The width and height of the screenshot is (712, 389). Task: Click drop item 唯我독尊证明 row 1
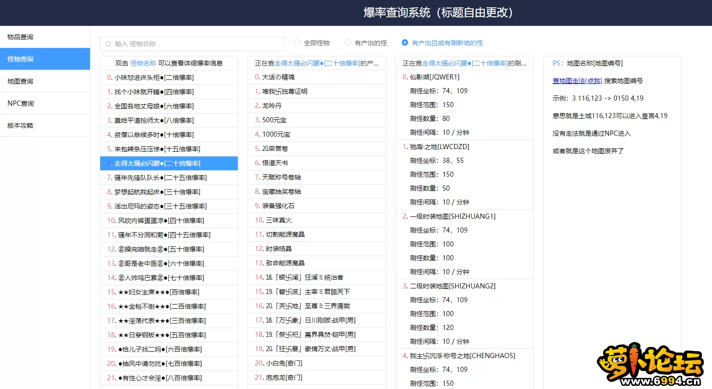pos(317,91)
